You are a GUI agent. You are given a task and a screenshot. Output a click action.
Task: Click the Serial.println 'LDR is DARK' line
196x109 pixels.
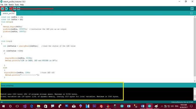(31, 60)
